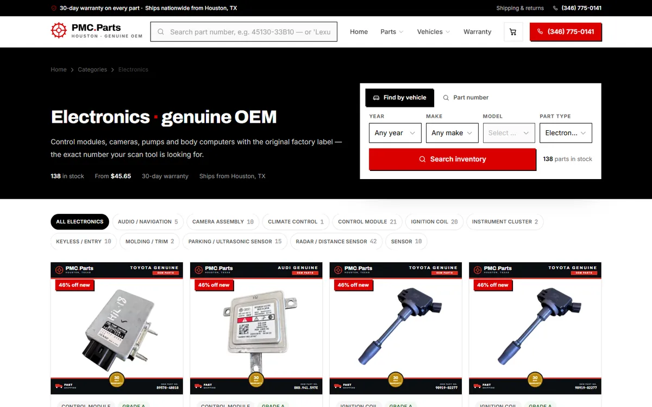Screen dimensions: 652x407
Task: Open the Year dropdown
Action: coord(395,133)
